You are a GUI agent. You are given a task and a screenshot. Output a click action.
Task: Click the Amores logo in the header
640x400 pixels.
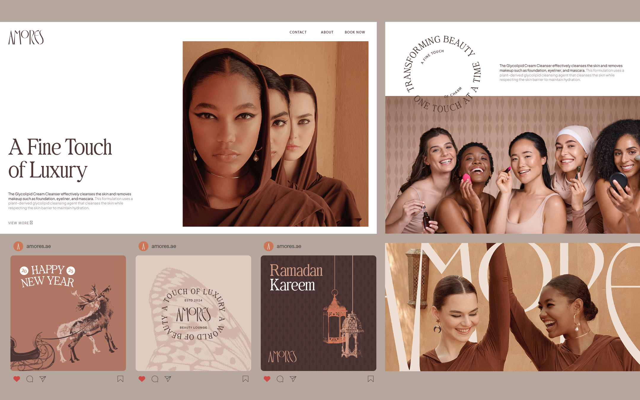pos(26,37)
